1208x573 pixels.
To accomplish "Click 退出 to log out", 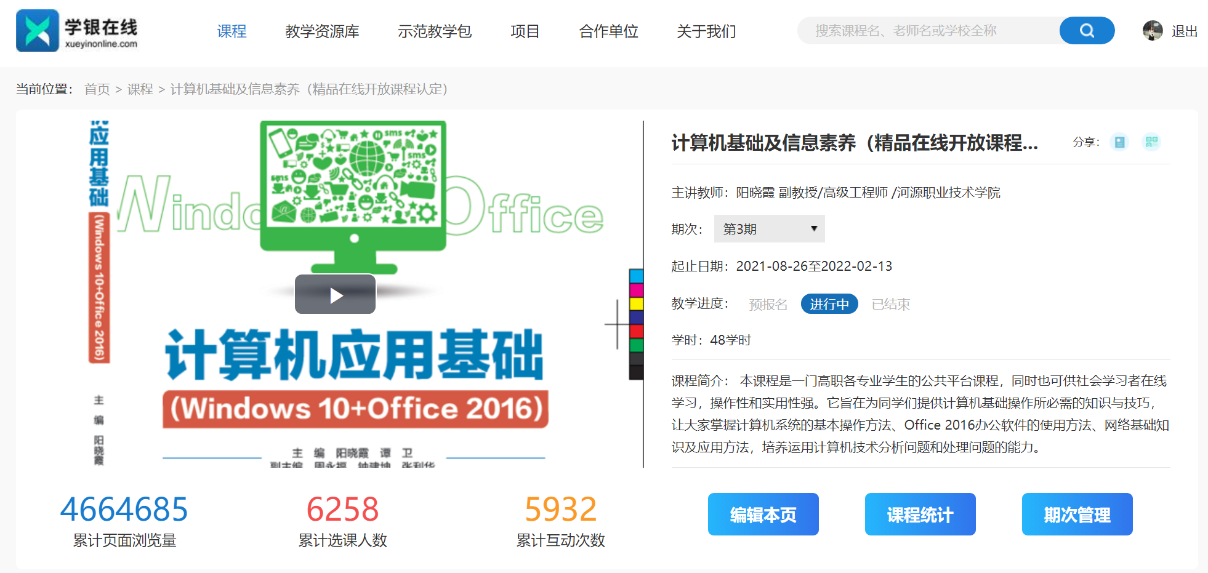I will pos(1184,31).
